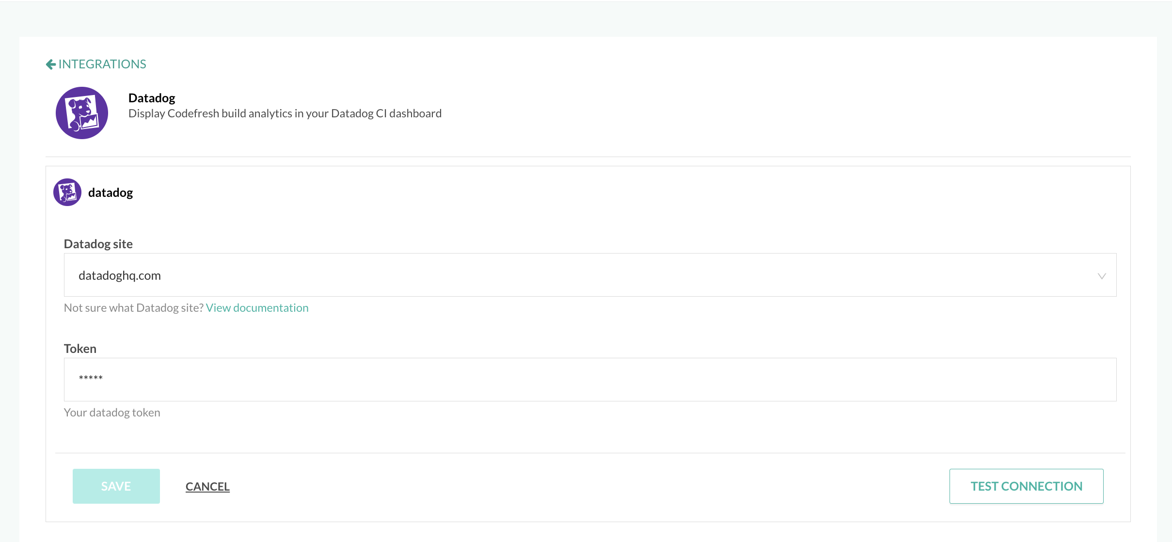Click the bold Datadog heading title
Viewport: 1172px width, 542px height.
point(152,98)
